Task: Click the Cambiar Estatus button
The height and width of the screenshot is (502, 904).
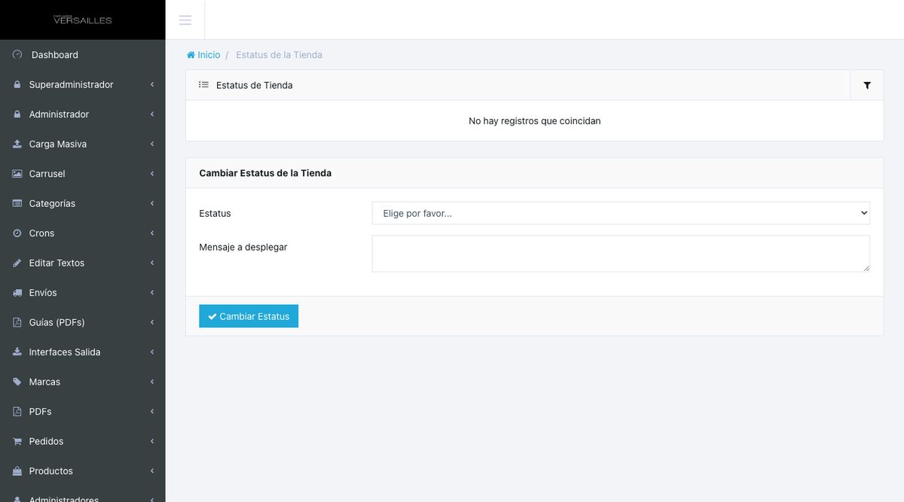Action: coord(249,316)
